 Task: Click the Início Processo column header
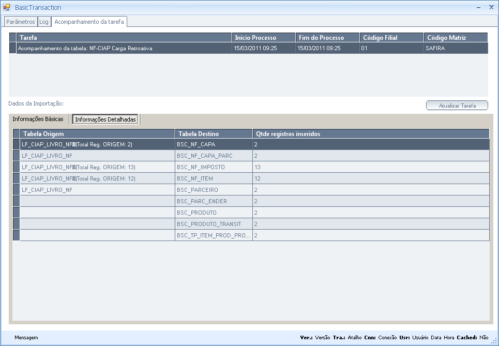pos(264,38)
